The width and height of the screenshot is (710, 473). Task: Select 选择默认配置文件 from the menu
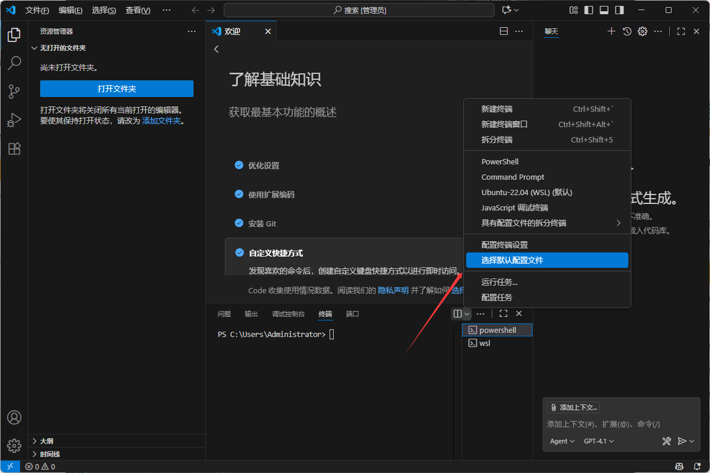tap(547, 260)
